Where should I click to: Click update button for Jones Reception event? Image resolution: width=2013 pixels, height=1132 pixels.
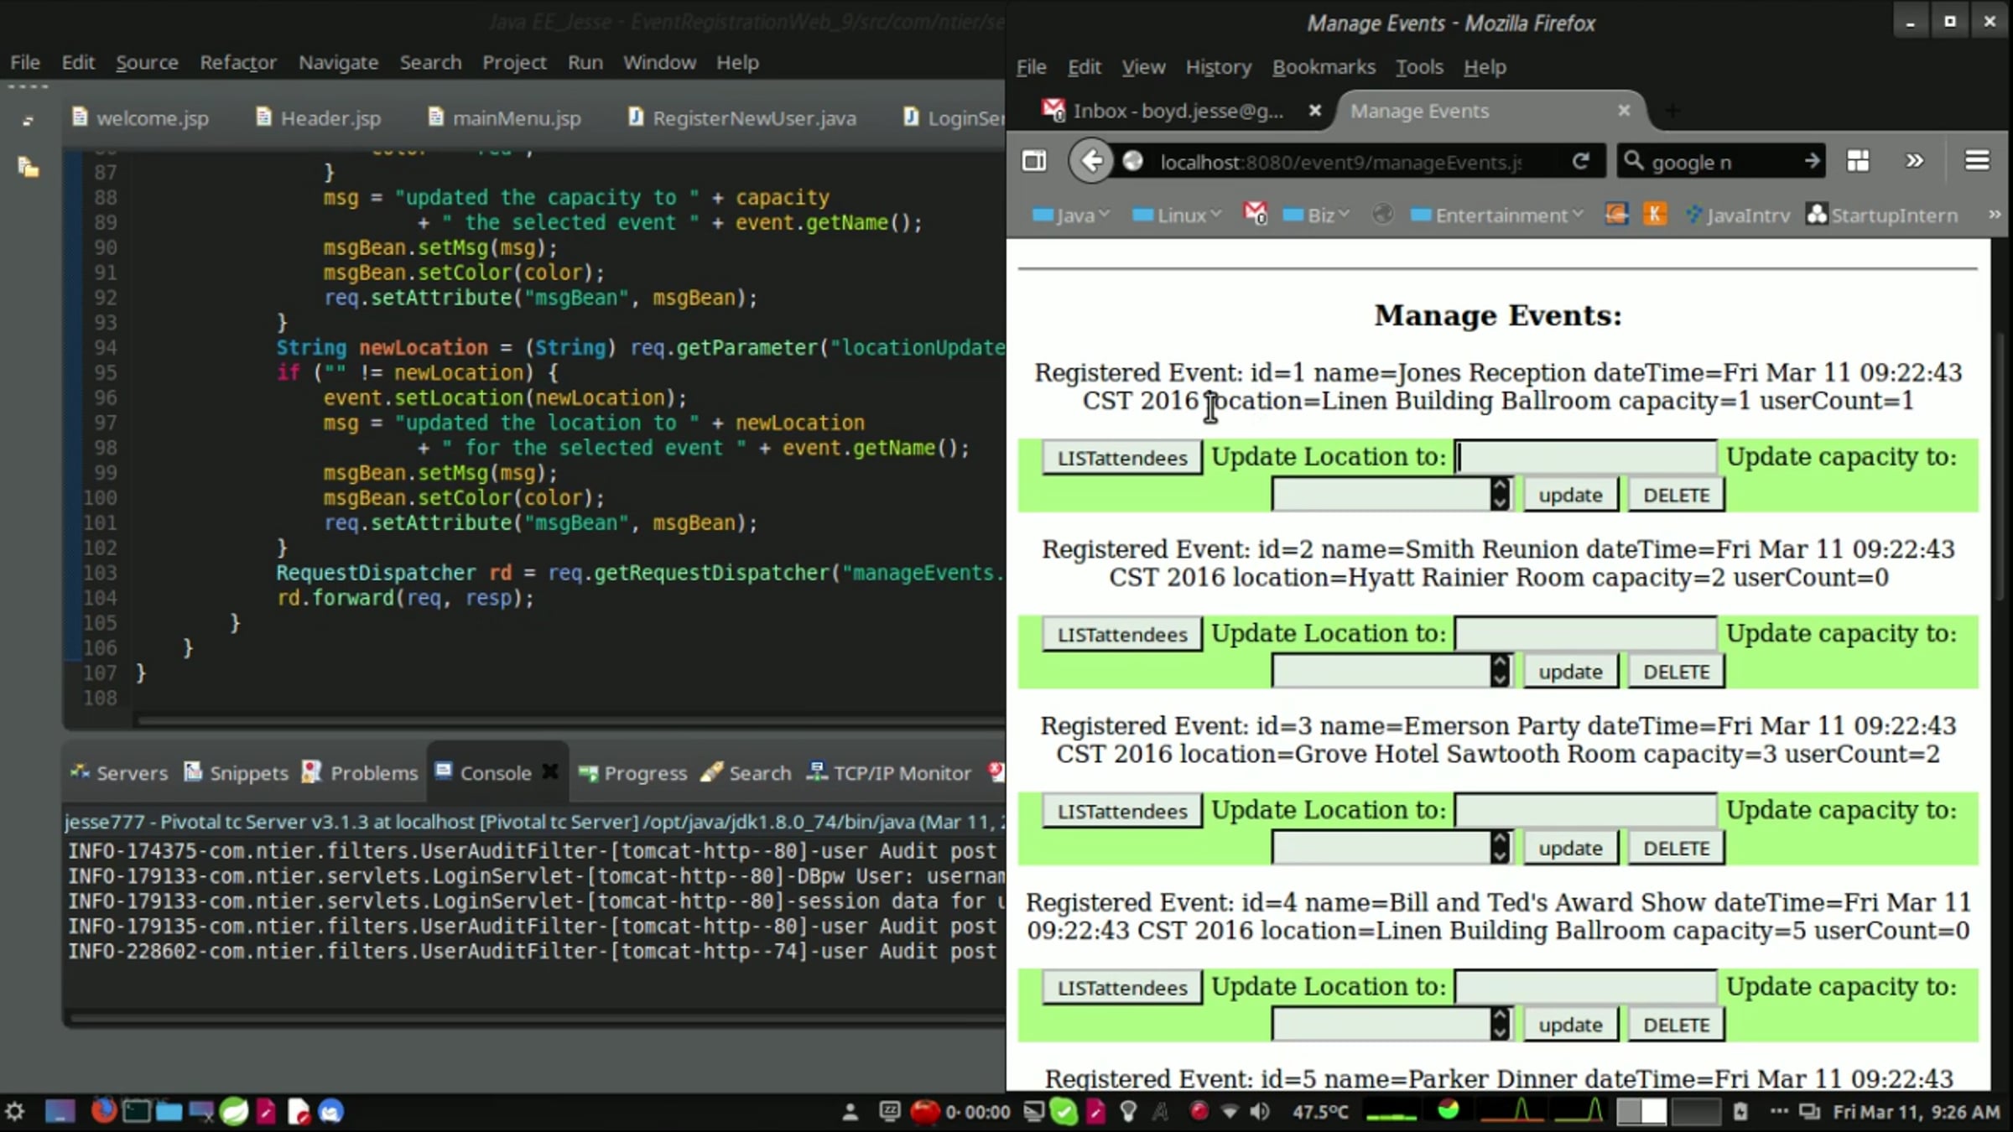(x=1570, y=495)
